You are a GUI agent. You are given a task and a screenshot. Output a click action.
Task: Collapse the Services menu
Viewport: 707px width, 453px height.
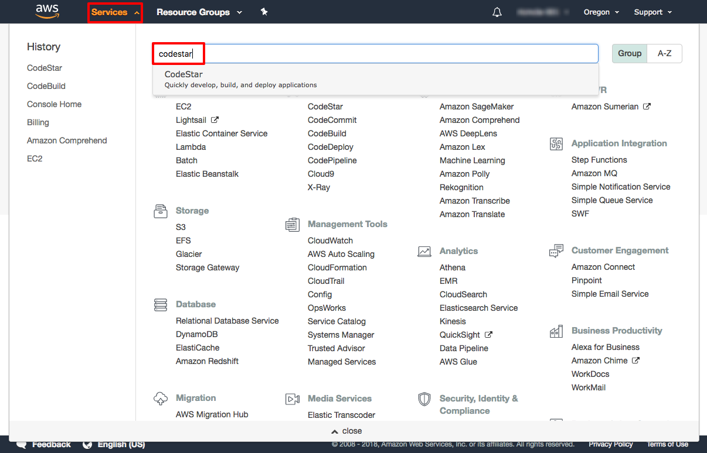click(115, 12)
